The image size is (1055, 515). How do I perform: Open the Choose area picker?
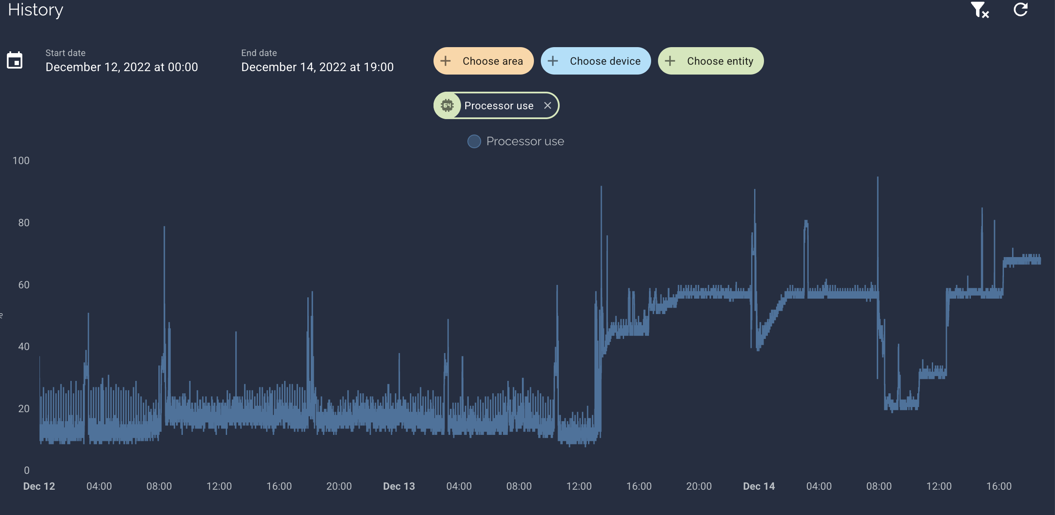[483, 61]
